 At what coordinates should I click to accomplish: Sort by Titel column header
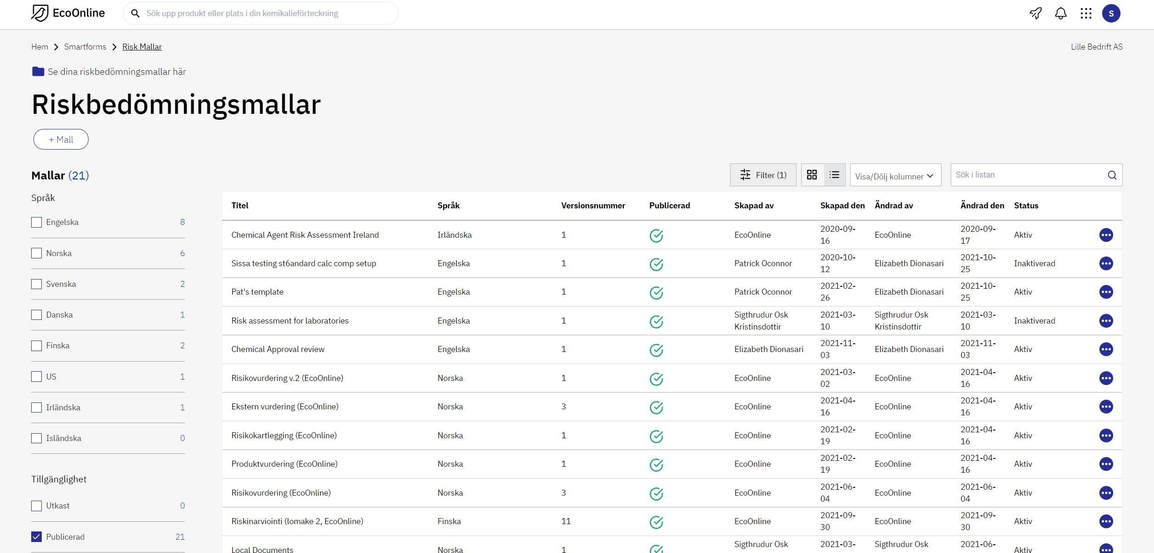[x=240, y=206]
